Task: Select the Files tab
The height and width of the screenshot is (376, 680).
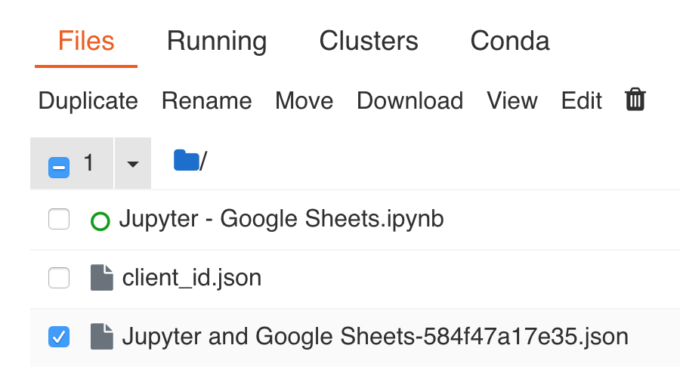Action: pyautogui.click(x=86, y=42)
